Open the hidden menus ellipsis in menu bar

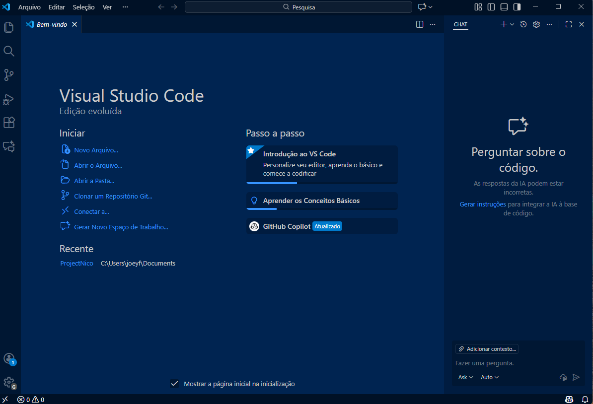point(125,7)
